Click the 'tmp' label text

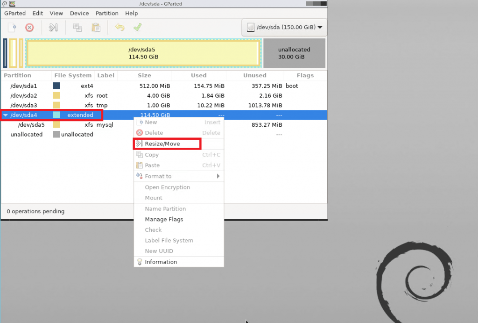pos(102,106)
